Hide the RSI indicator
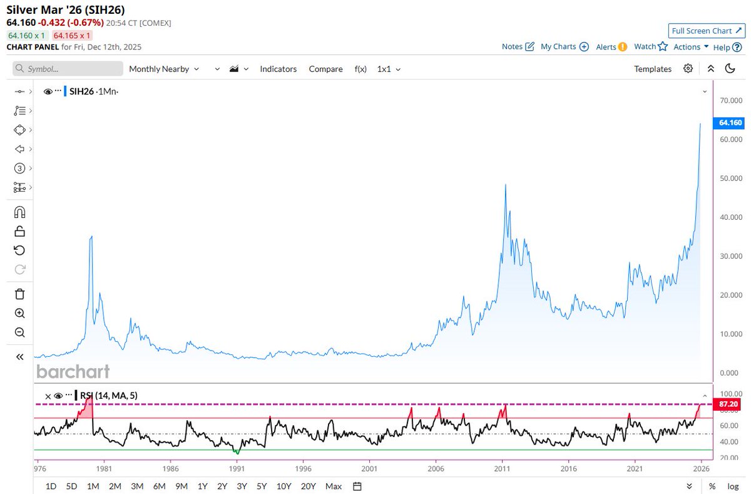 point(58,396)
